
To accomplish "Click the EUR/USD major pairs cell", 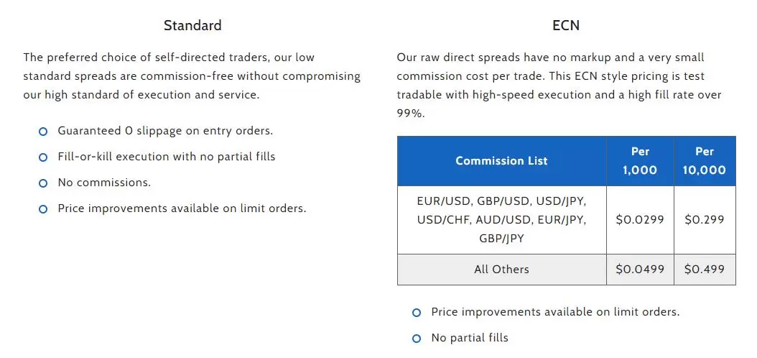I will (x=501, y=220).
